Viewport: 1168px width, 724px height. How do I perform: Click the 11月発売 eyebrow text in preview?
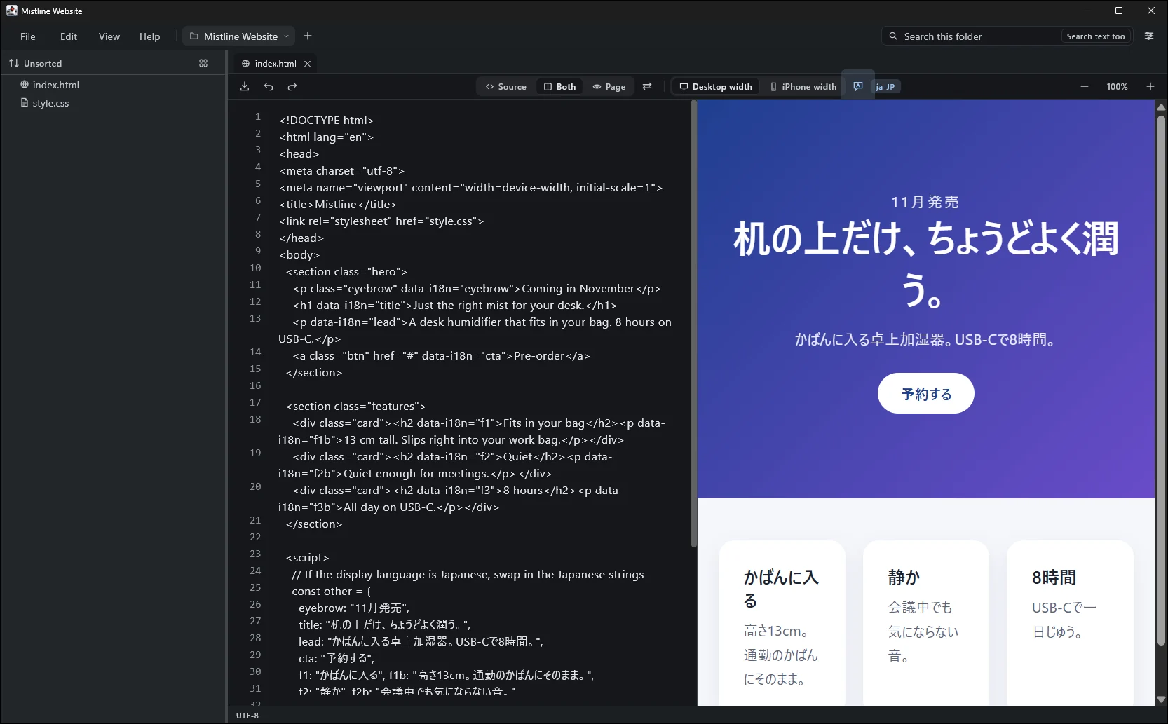pyautogui.click(x=925, y=202)
